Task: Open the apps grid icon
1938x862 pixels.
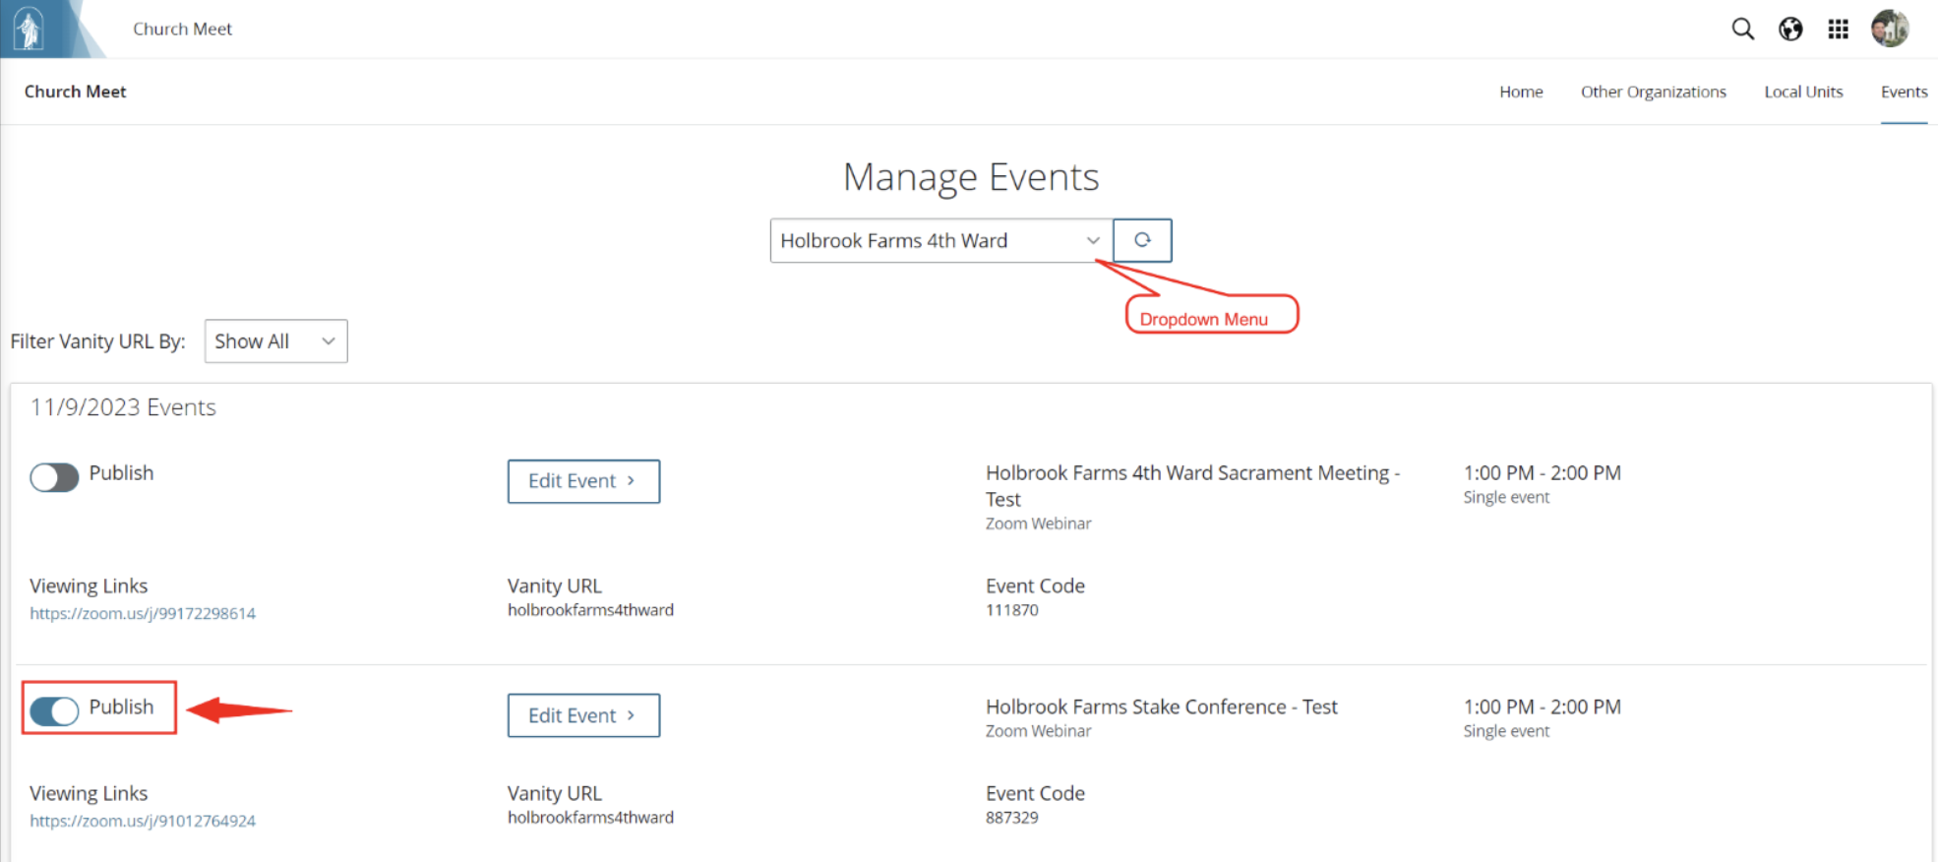Action: pos(1838,29)
